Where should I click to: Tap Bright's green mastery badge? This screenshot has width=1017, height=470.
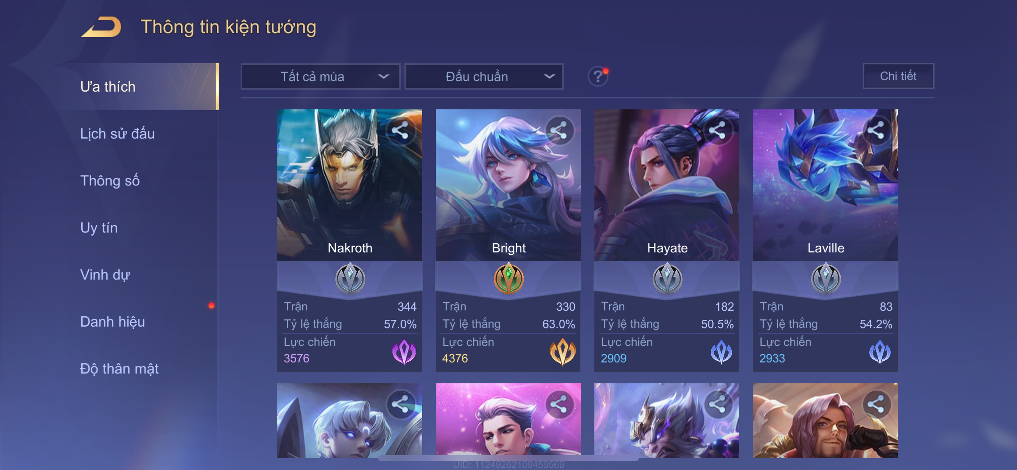tap(508, 279)
